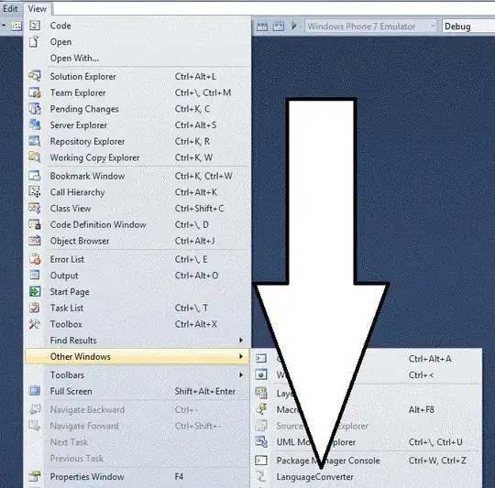Expand the Other Windows submenu arrow

click(241, 356)
